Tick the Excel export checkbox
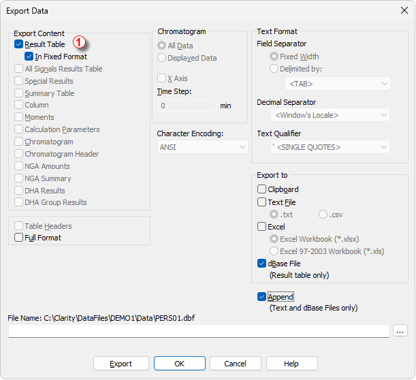This screenshot has height=380, width=416. click(261, 227)
